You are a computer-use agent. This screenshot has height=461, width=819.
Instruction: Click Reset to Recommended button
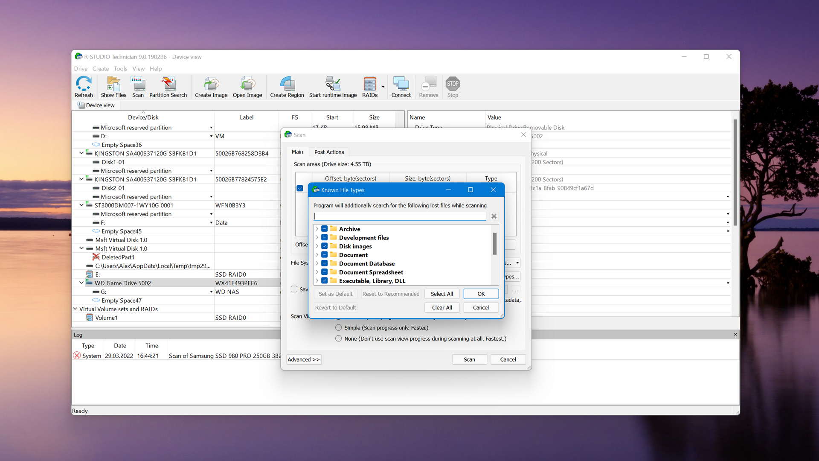391,294
